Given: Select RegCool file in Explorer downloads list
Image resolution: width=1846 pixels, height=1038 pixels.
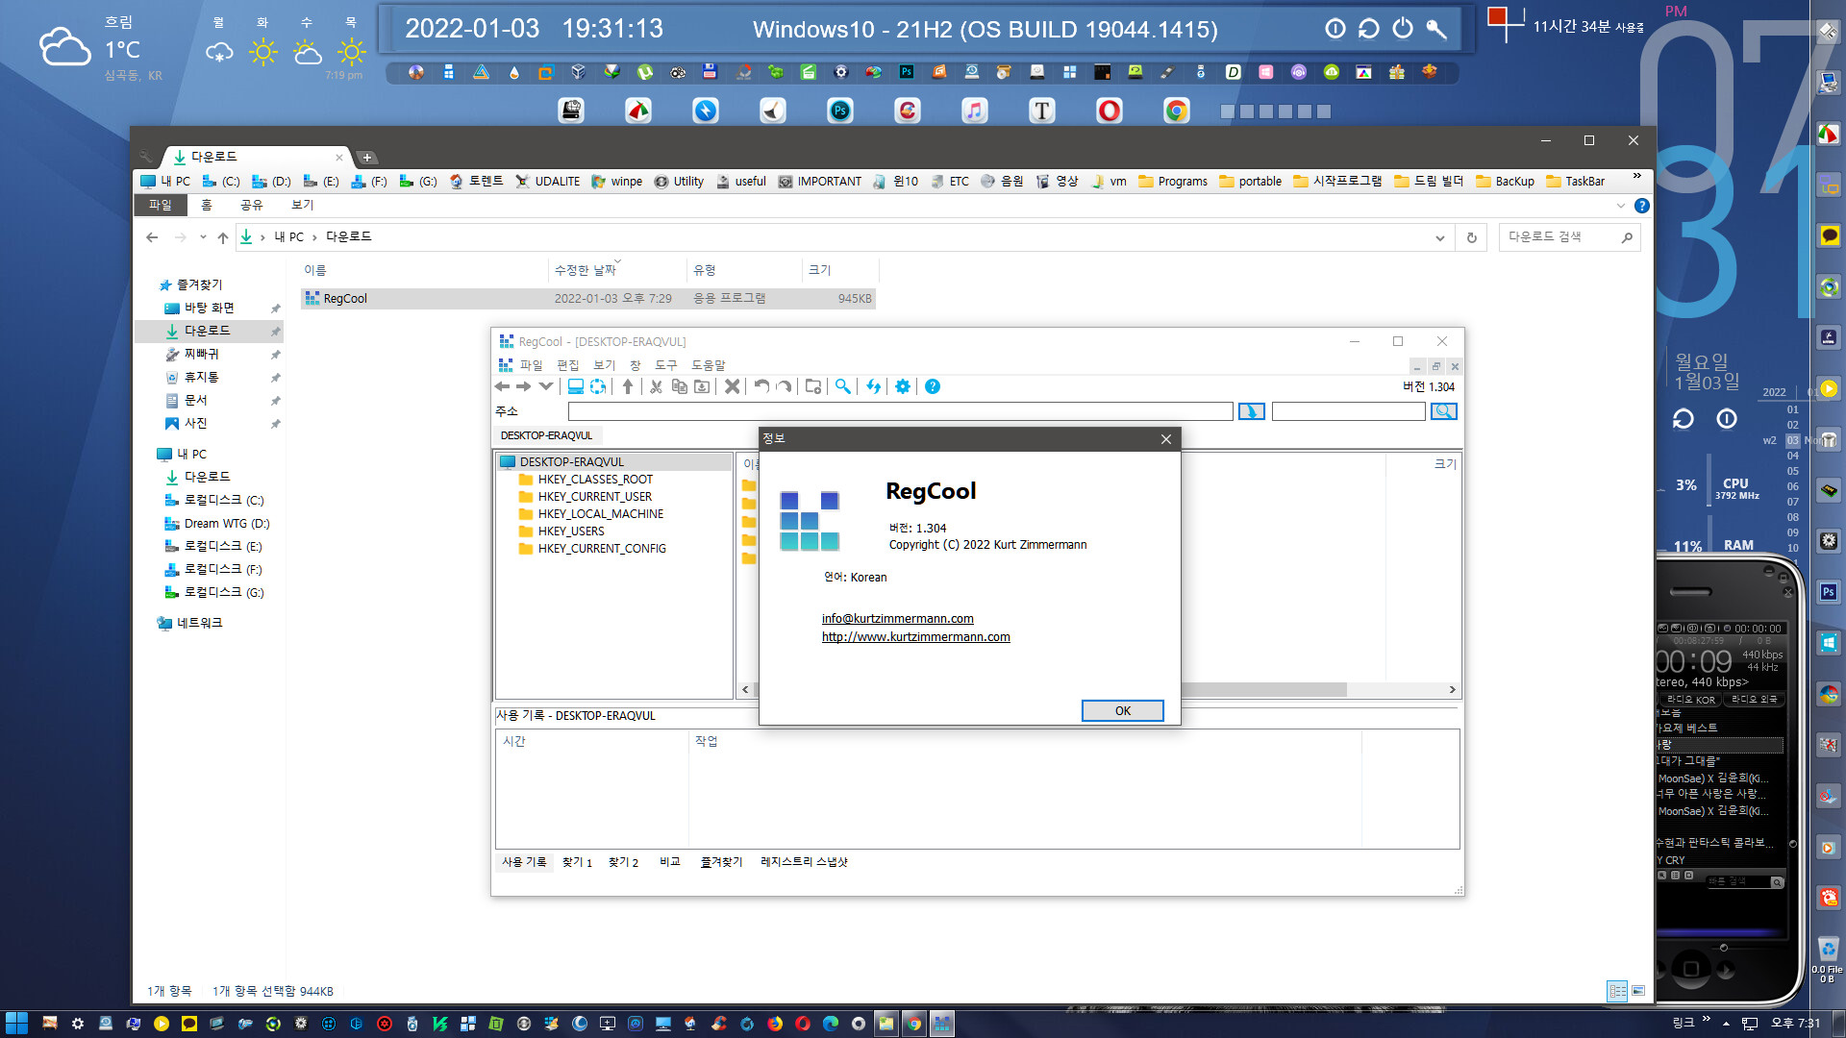Looking at the screenshot, I should (x=588, y=299).
